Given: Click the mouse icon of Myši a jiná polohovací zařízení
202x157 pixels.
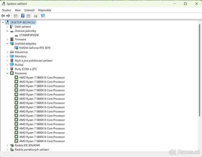Looking at the screenshot, I should point(12,61).
